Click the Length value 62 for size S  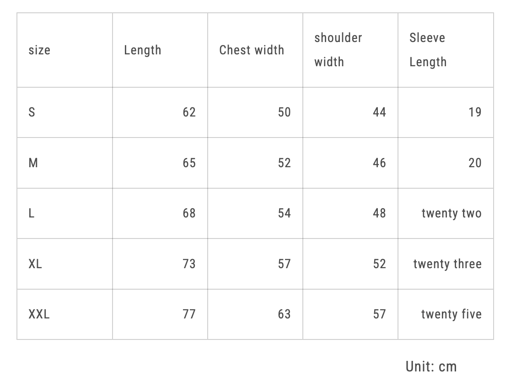click(x=189, y=112)
